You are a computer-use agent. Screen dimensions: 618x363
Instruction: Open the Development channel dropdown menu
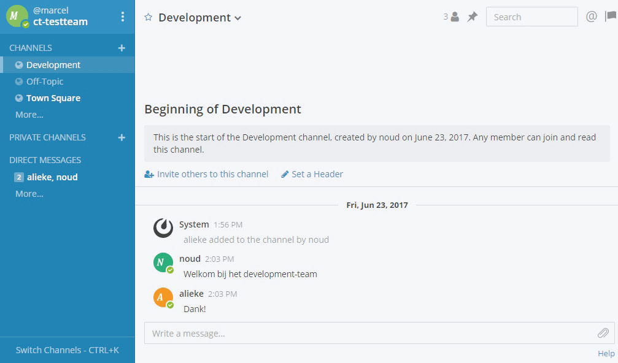[199, 18]
